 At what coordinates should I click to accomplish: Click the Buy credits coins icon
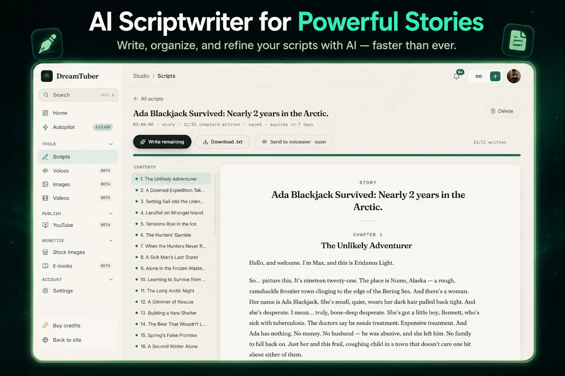[x=45, y=325]
